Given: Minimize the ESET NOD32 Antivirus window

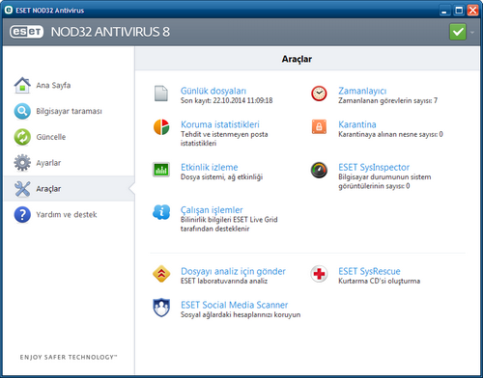Looking at the screenshot, I should (x=444, y=11).
